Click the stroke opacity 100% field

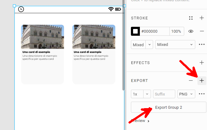click(x=177, y=31)
